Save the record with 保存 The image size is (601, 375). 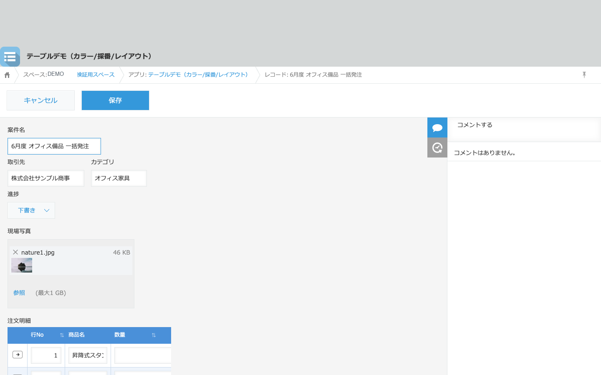(115, 100)
